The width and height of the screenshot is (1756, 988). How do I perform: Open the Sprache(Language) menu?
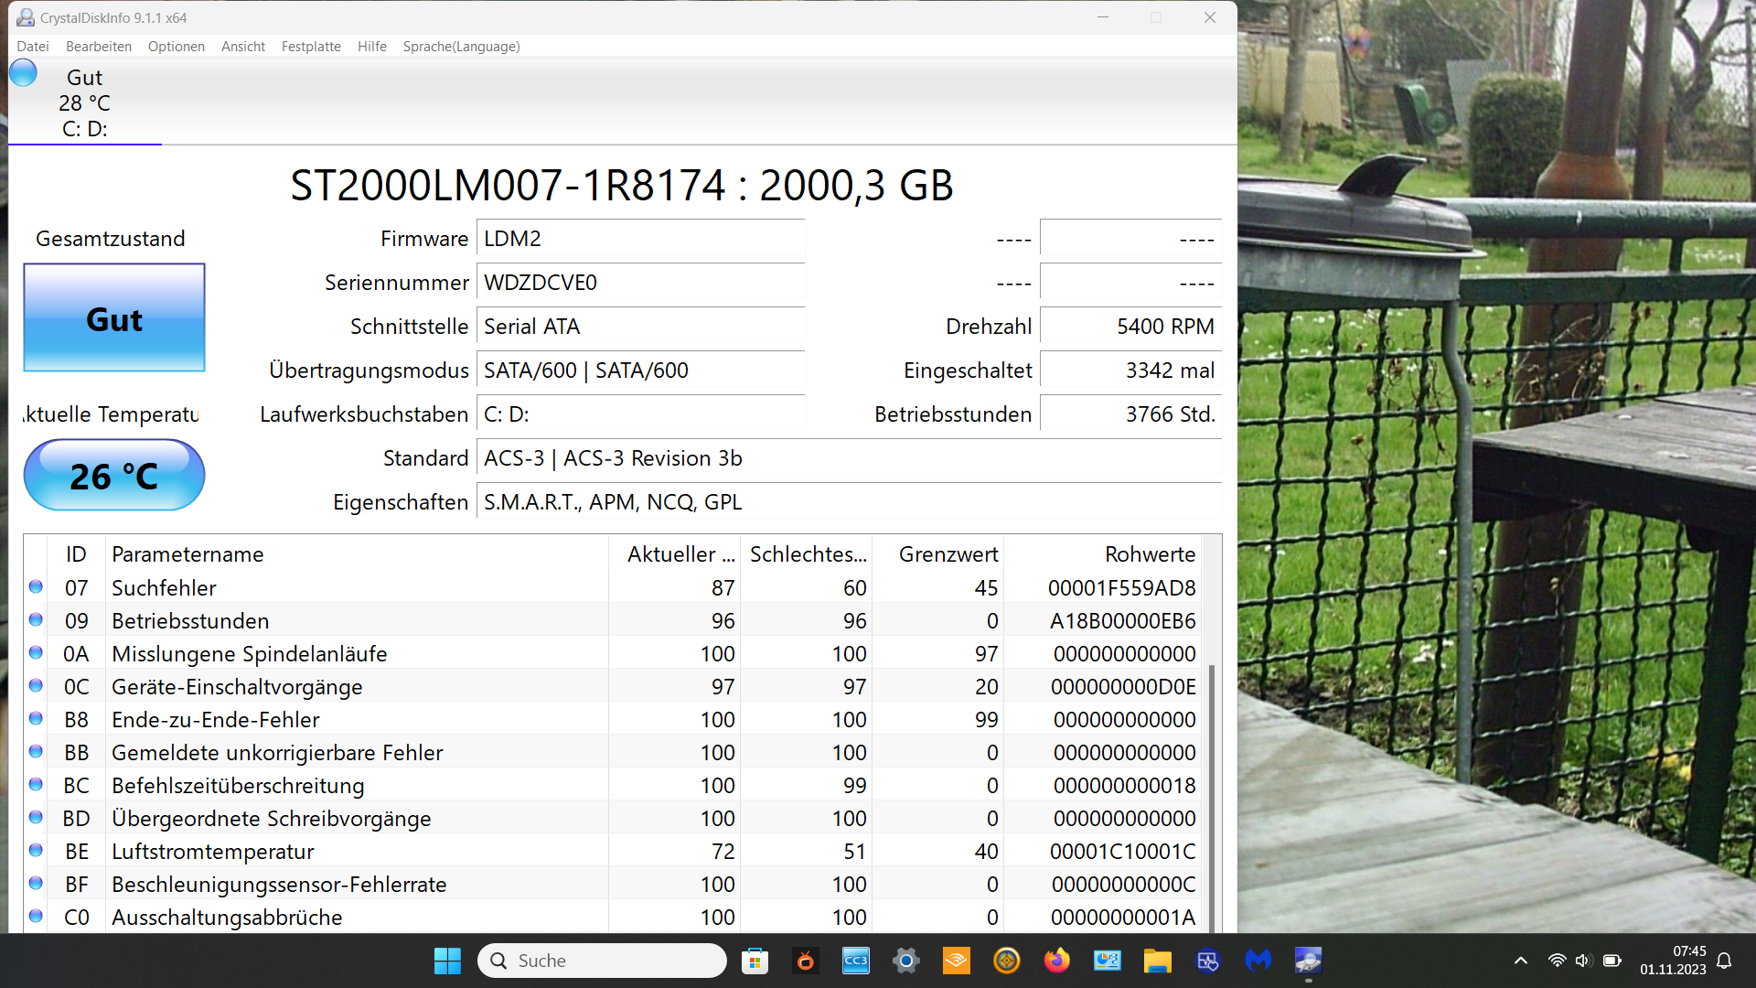point(461,47)
